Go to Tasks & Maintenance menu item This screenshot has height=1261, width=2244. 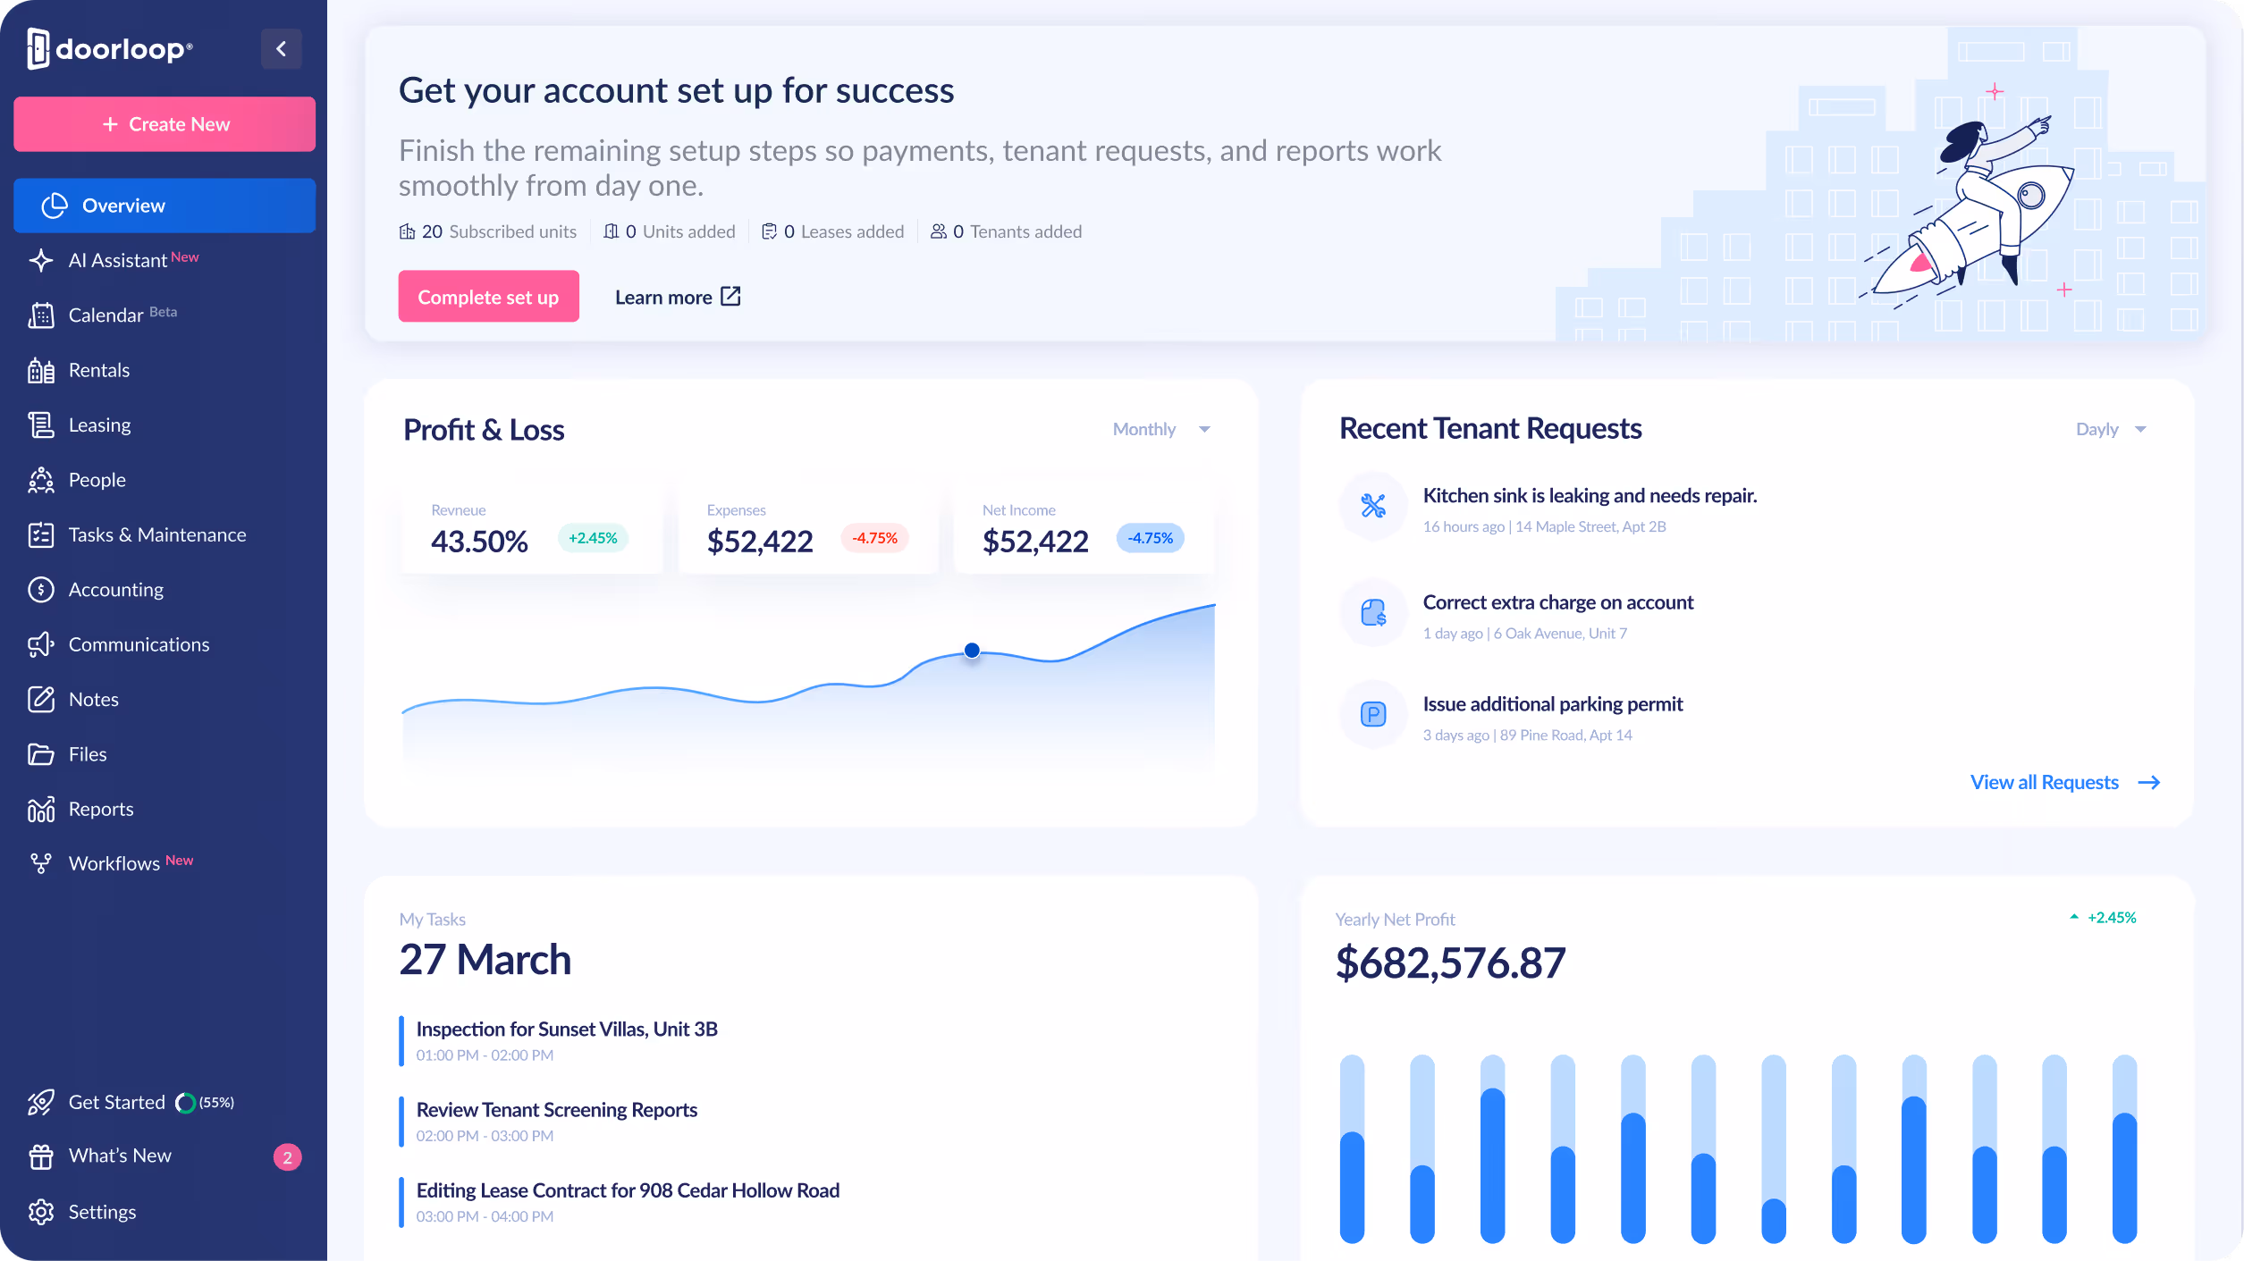(x=156, y=534)
